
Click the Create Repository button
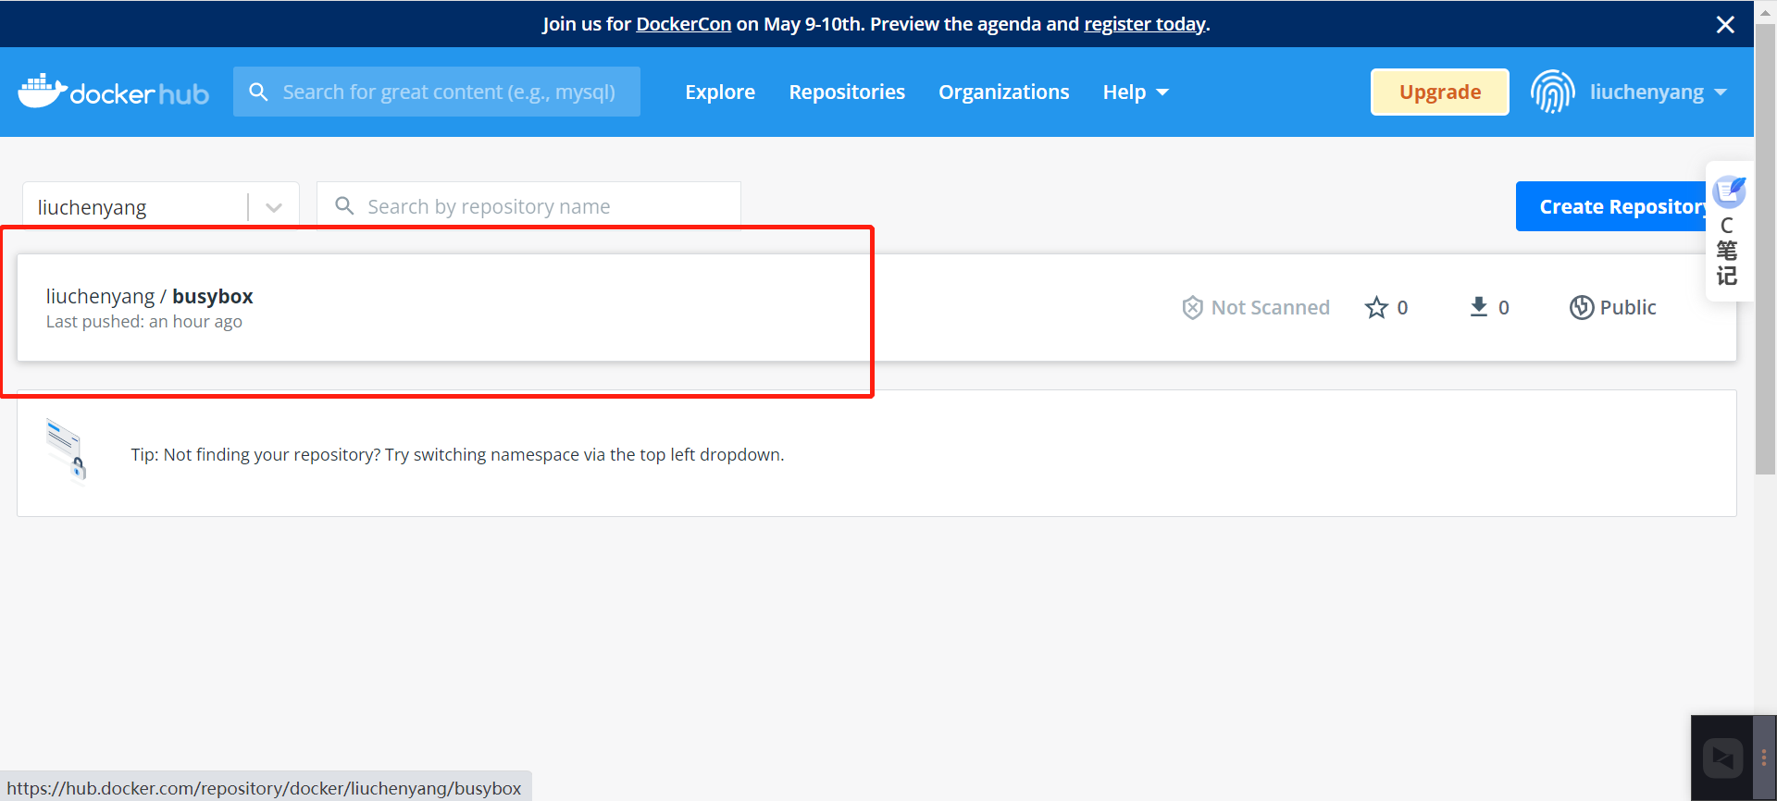pyautogui.click(x=1611, y=206)
